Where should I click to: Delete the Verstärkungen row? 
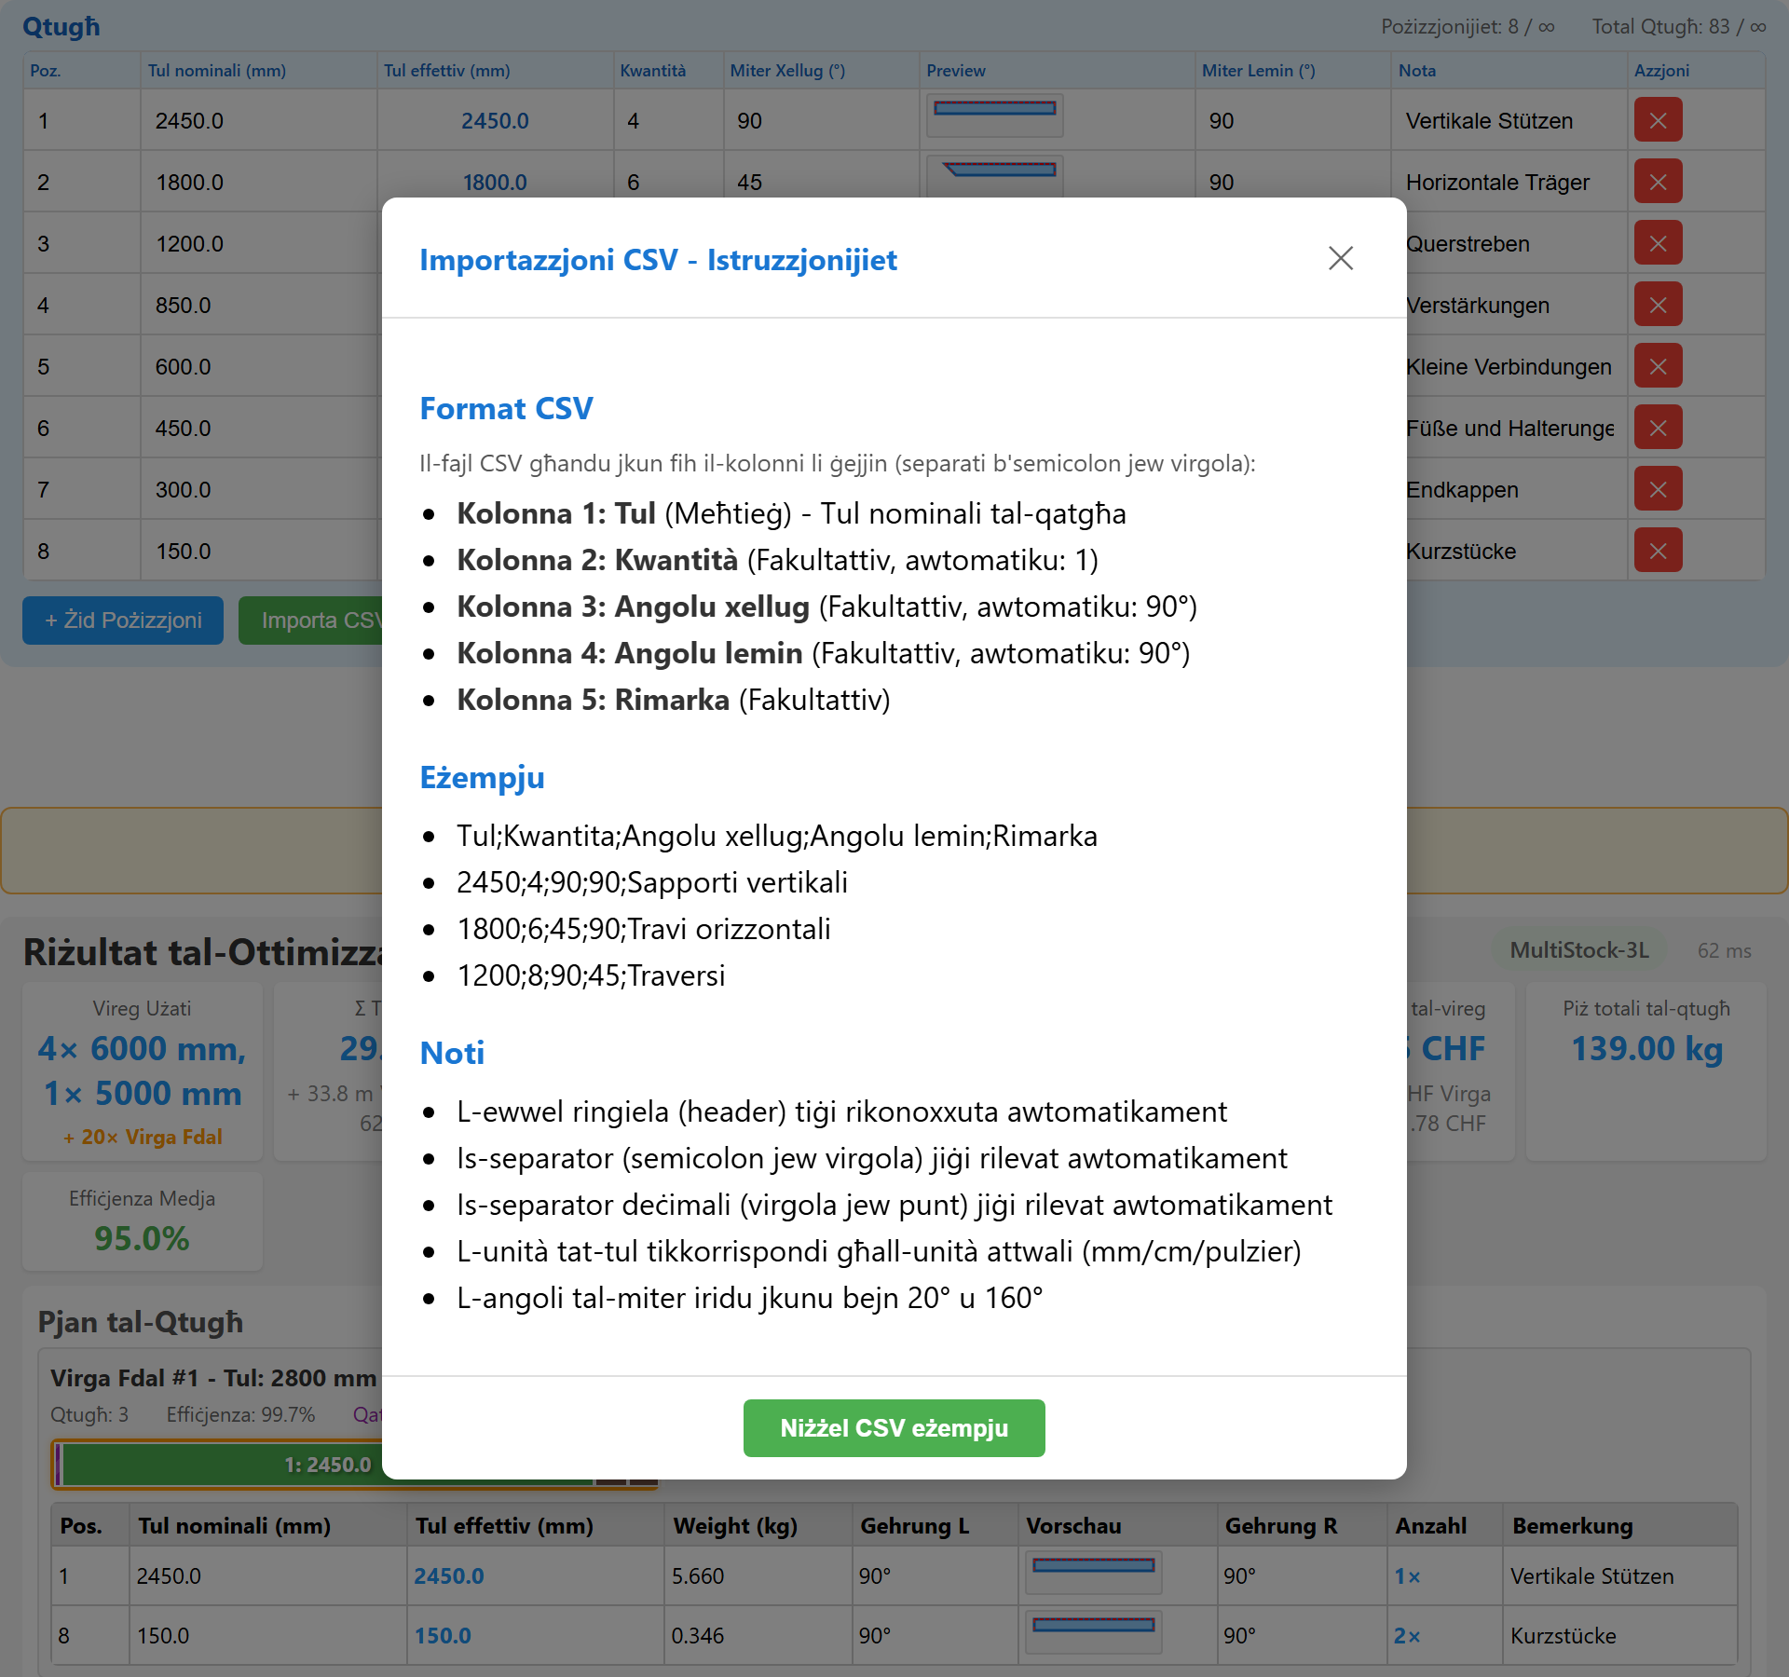point(1658,305)
